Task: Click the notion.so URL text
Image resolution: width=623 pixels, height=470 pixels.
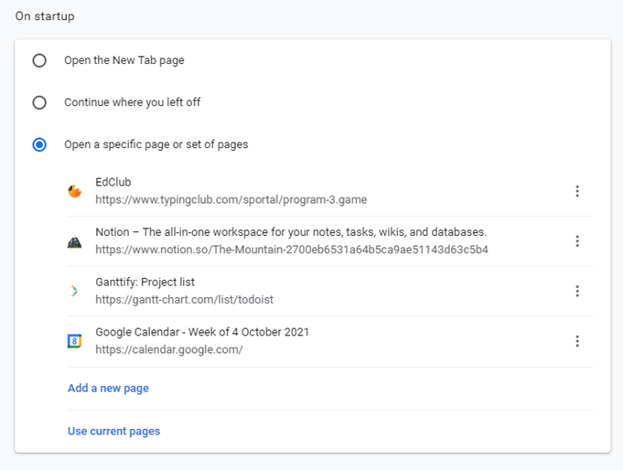Action: tap(291, 250)
